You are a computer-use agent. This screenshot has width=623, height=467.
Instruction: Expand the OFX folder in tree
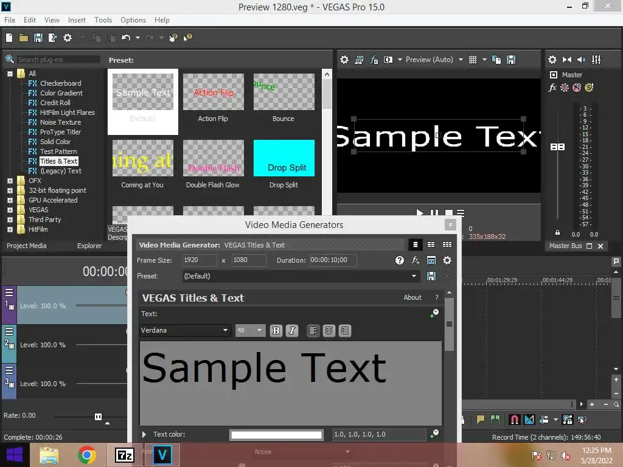pos(10,181)
